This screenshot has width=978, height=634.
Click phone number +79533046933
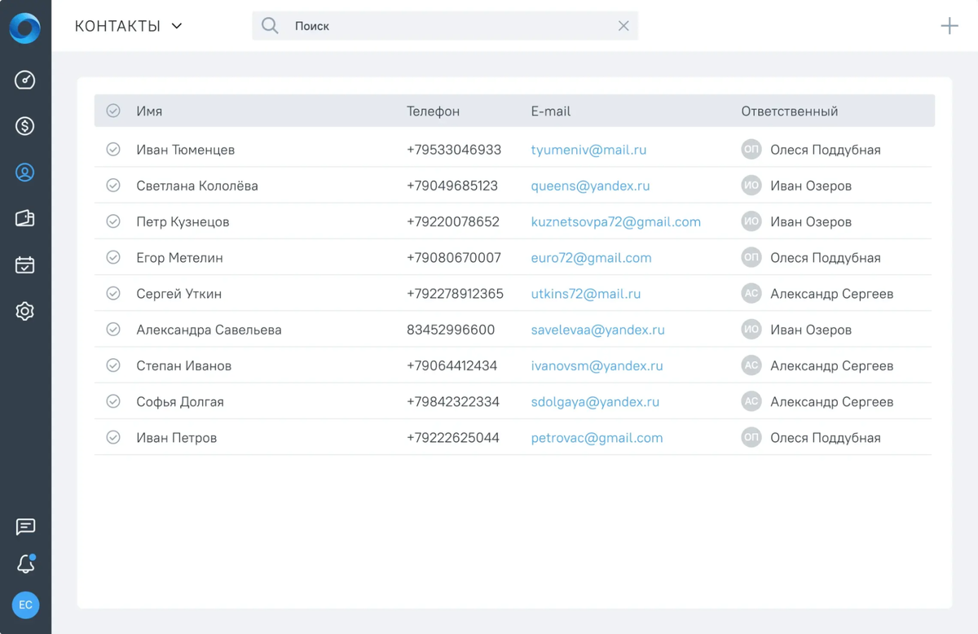tap(454, 150)
